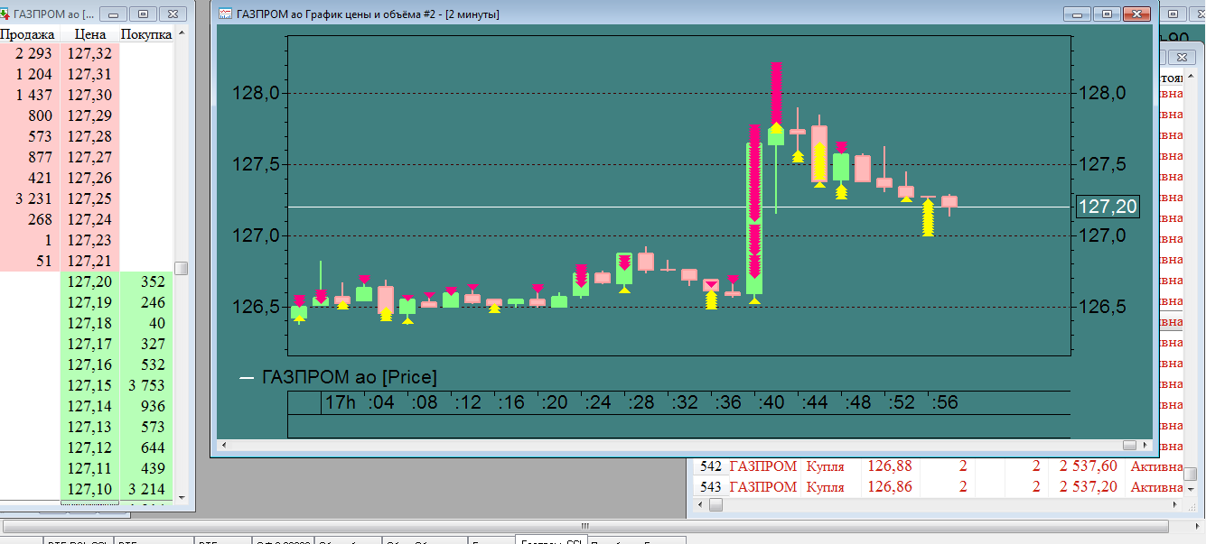The image size is (1206, 544).
Task: Click the 17h label on time axis
Action: point(341,402)
